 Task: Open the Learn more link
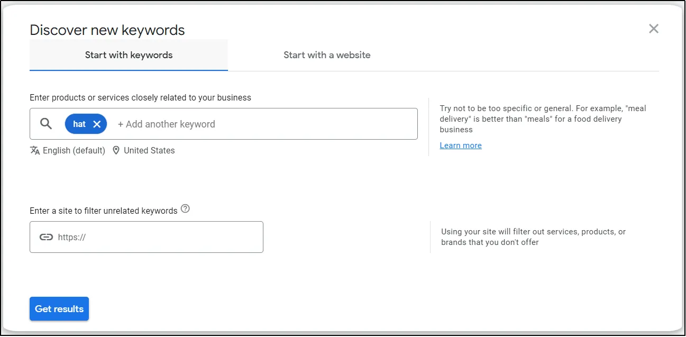point(461,145)
